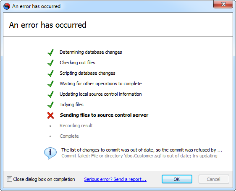236x191 pixels.
Task: Enable Close dialog box on completion checkbox
Action: (x=9, y=179)
